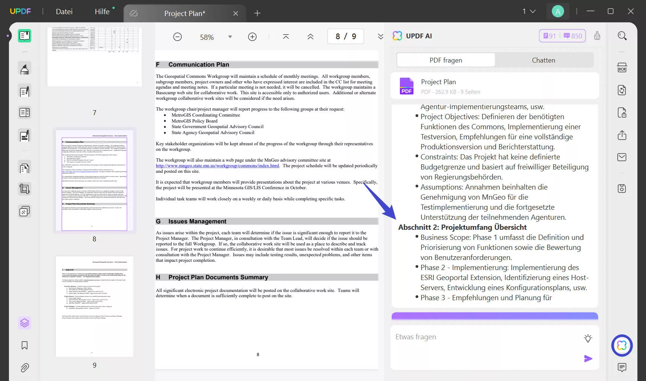Toggle the bookmark panel
646x381 pixels.
pos(25,345)
